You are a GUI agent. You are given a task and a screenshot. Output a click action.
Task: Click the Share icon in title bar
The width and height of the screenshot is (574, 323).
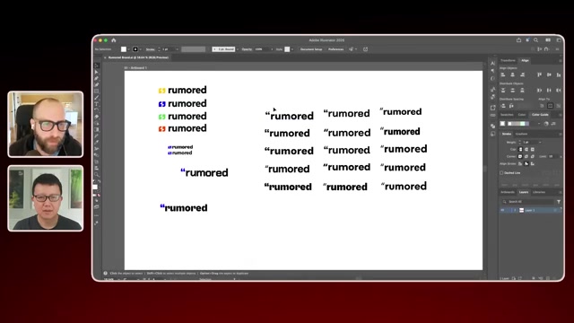point(518,40)
